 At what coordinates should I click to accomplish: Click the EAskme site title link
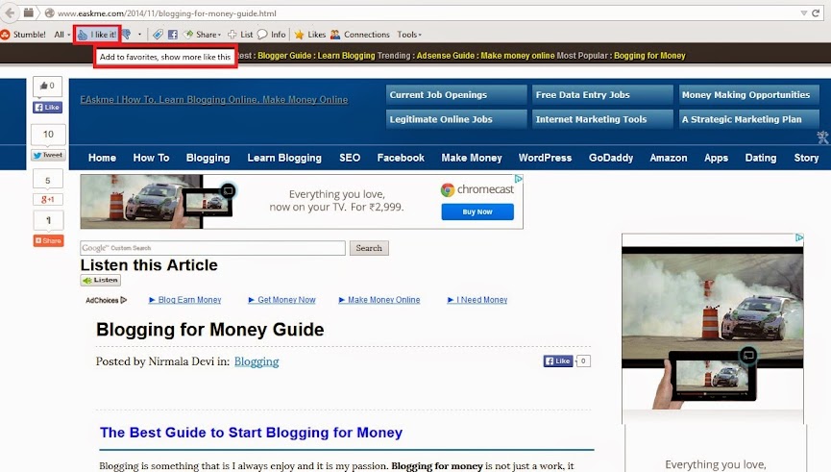(x=214, y=100)
